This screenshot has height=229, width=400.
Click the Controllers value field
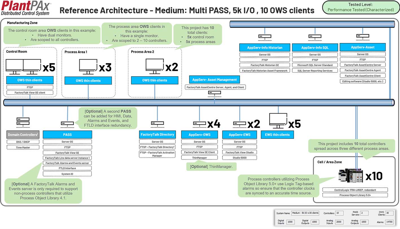coord(339,213)
